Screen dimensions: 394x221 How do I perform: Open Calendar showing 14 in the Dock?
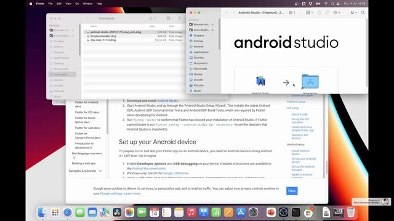pyautogui.click(x=154, y=212)
